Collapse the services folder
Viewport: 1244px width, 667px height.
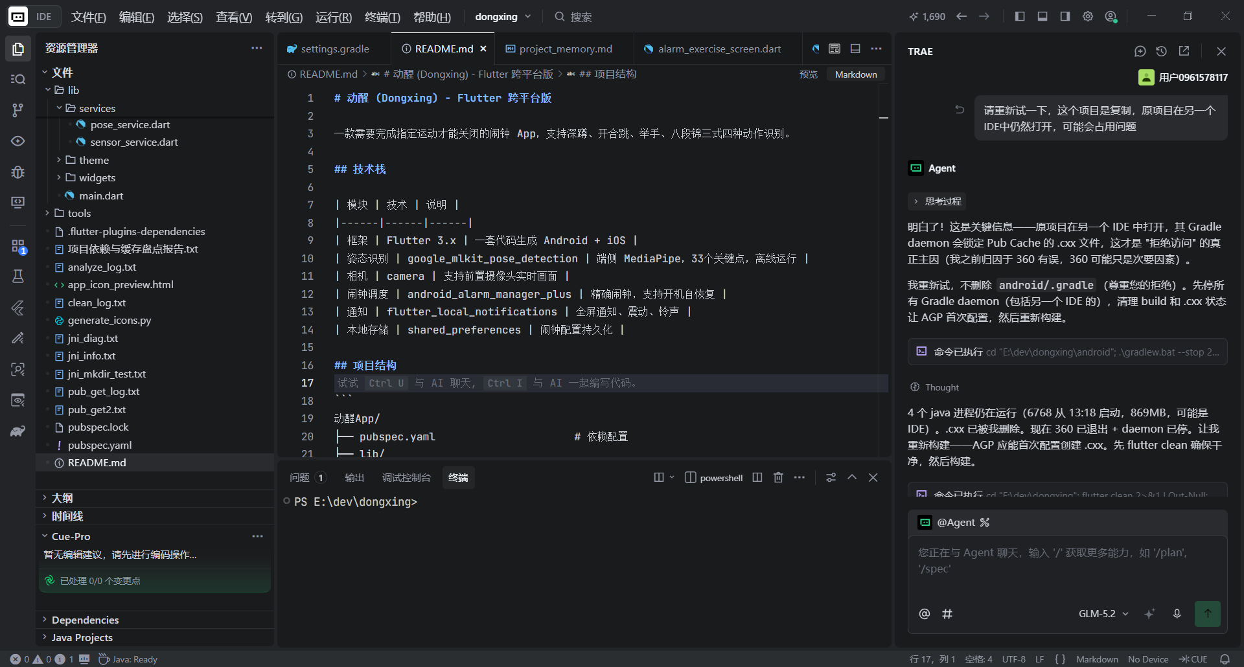[59, 108]
